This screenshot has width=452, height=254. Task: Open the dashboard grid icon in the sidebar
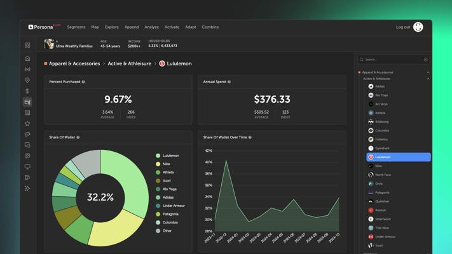point(27,45)
